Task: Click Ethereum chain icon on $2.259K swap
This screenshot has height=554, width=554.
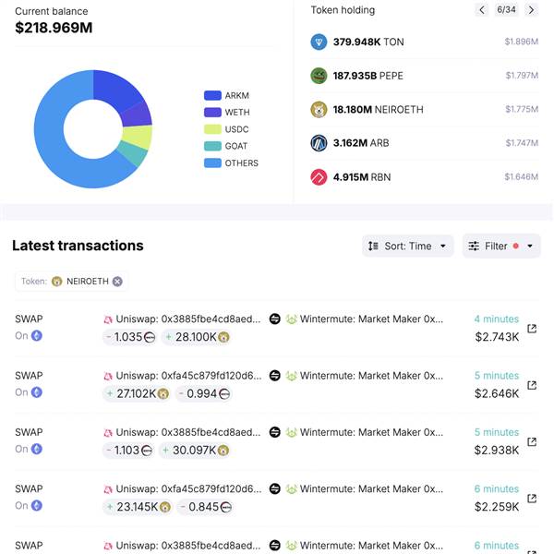Action: [37, 506]
